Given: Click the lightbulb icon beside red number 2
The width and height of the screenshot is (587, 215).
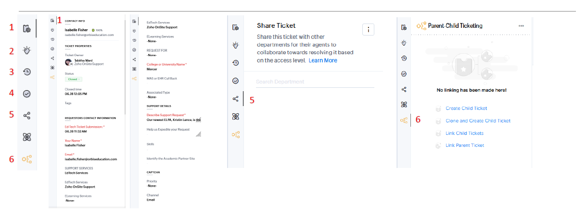Looking at the screenshot, I should tap(27, 50).
